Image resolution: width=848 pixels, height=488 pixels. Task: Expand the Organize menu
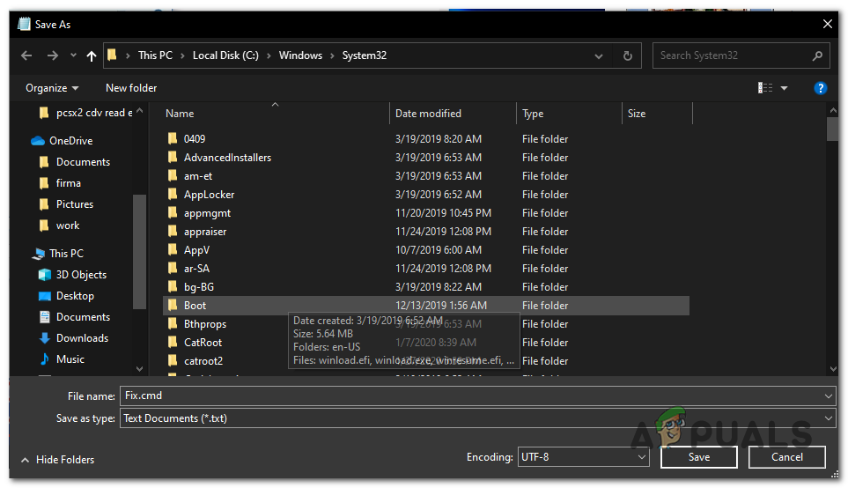tap(52, 87)
